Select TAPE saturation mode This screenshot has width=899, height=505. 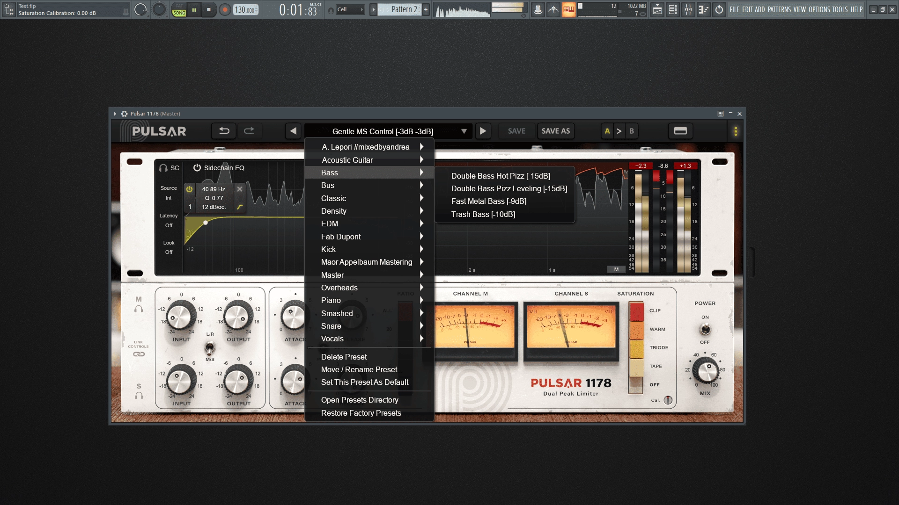(x=636, y=367)
